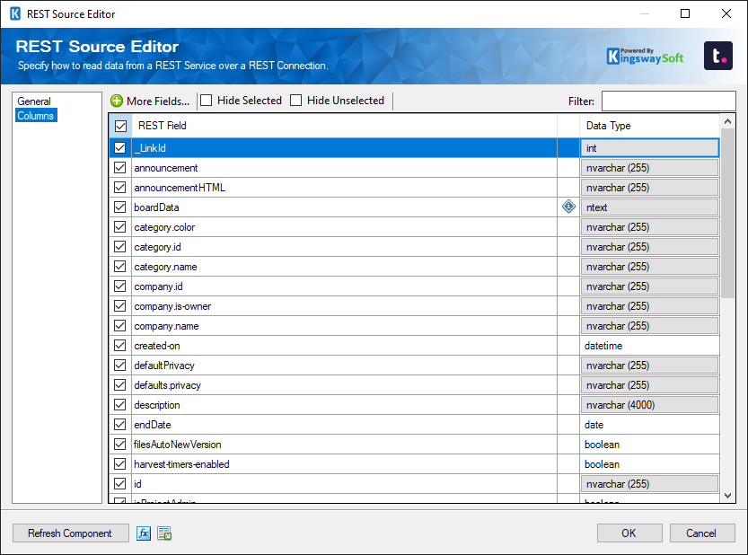Select the company.is-owner row

pyautogui.click(x=344, y=306)
